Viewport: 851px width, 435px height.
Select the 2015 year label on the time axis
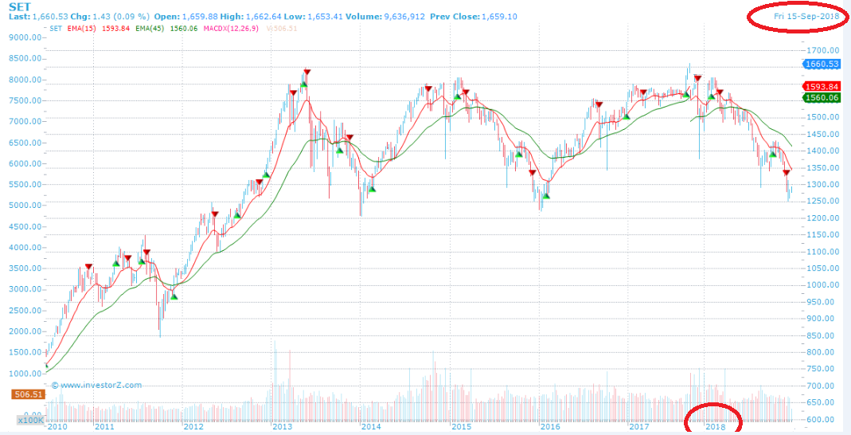pyautogui.click(x=460, y=427)
